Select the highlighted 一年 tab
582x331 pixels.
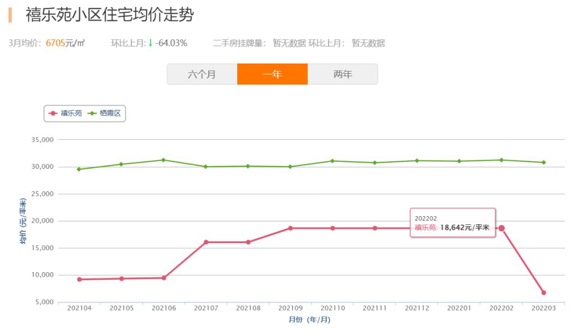[272, 75]
